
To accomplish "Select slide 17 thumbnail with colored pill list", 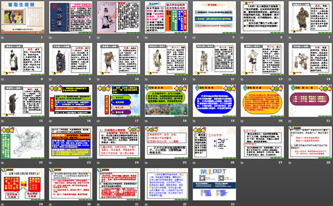I will tap(119, 100).
